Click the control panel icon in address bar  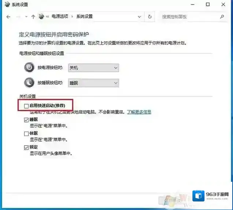coord(41,16)
